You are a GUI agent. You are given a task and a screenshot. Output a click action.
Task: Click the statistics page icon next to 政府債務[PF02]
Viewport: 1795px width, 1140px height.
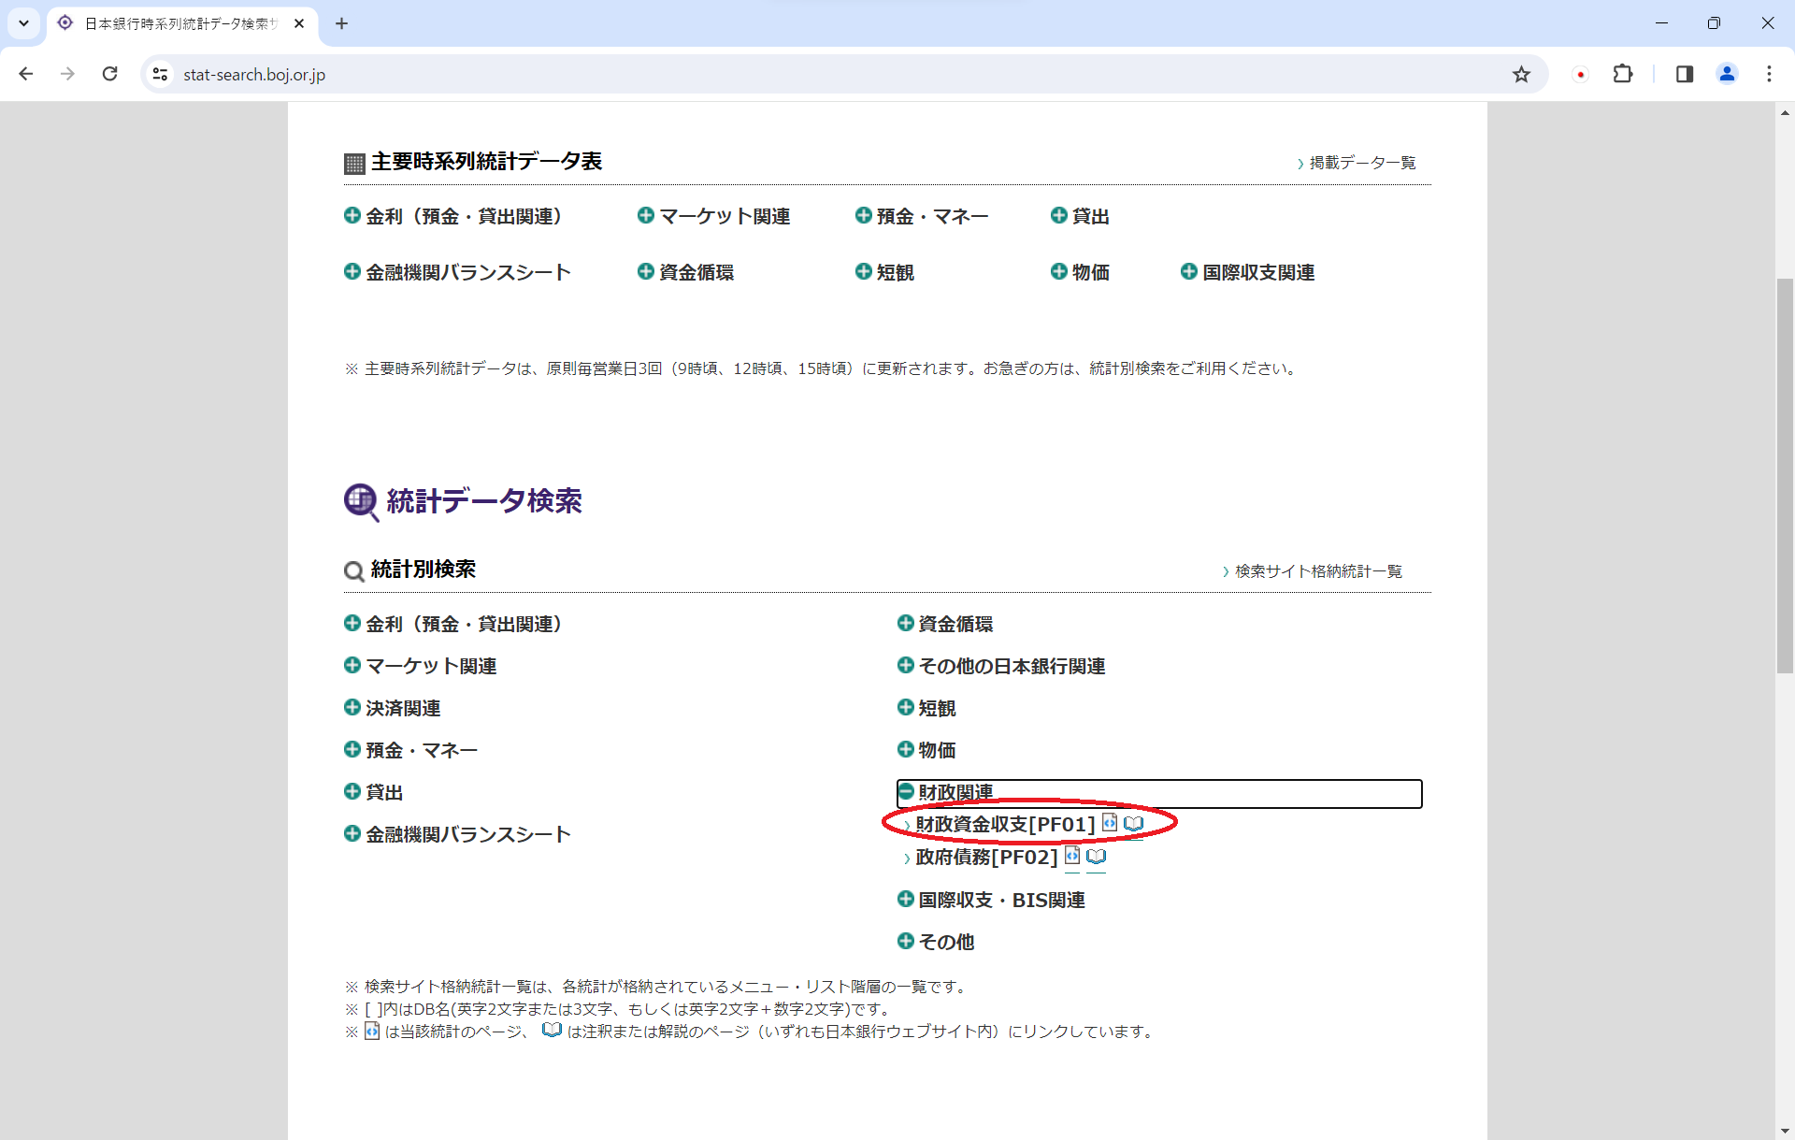click(1071, 856)
